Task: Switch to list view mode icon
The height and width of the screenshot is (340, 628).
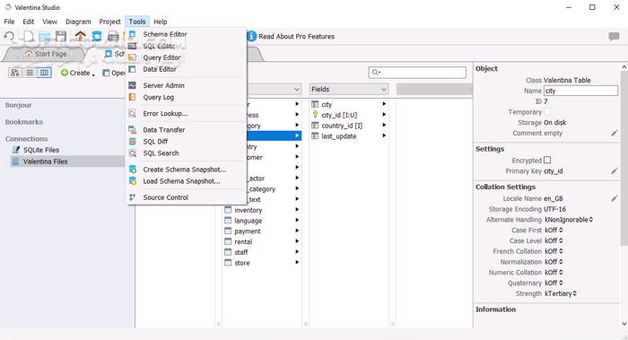Action: click(x=30, y=73)
